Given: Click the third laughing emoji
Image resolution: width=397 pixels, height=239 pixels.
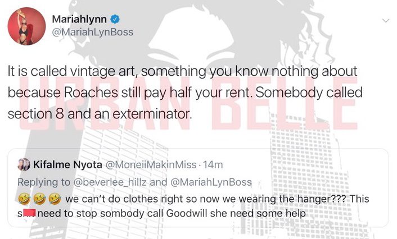Looking at the screenshot, I should (55, 199).
